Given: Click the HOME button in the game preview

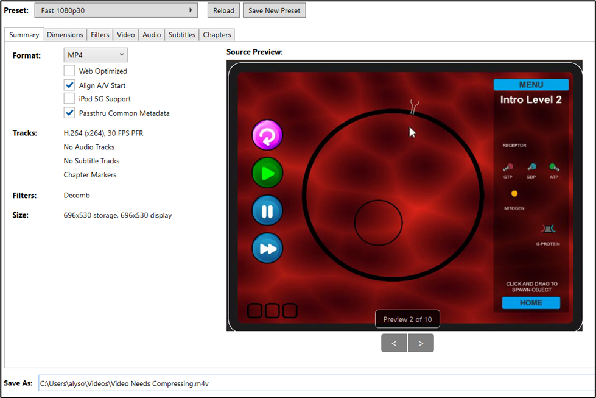Looking at the screenshot, I should (x=531, y=303).
